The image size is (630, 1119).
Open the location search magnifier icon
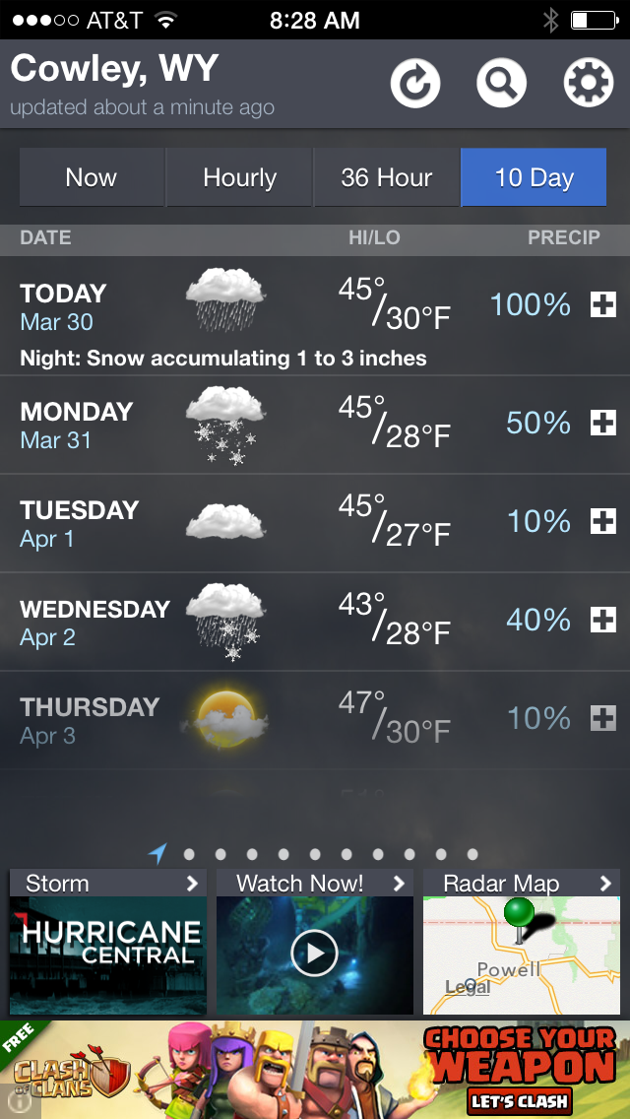(x=502, y=83)
